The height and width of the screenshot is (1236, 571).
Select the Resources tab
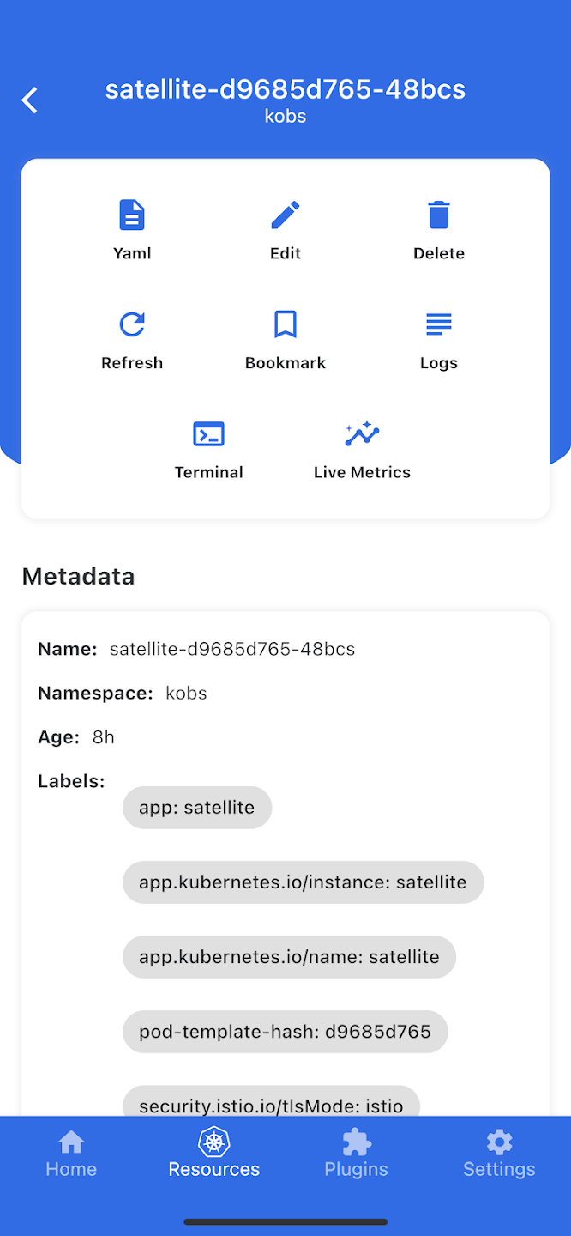[x=213, y=1154]
